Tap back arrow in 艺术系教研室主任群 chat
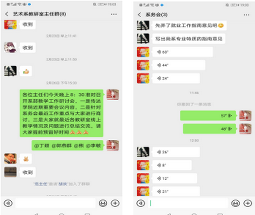This screenshot has width=255, height=215. click(7, 14)
